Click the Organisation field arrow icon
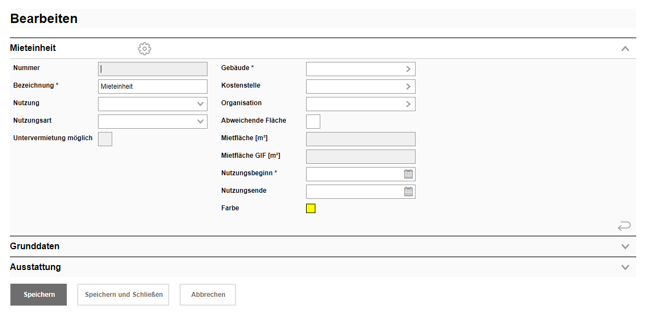 [x=408, y=104]
